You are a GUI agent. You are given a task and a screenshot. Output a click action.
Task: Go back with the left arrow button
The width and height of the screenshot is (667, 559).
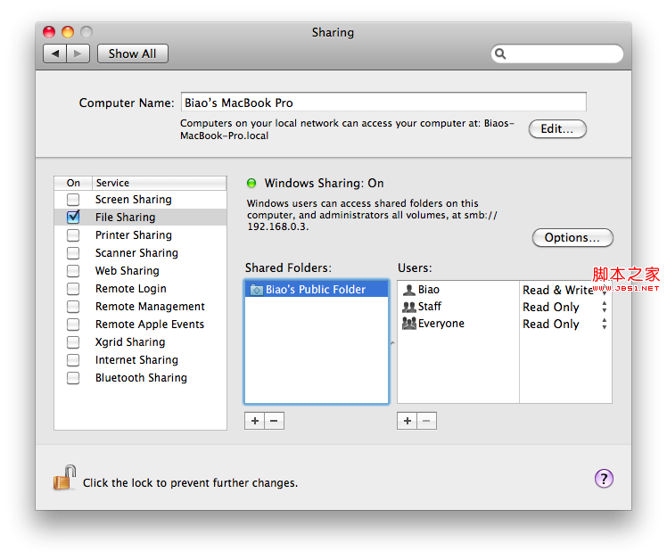(55, 53)
